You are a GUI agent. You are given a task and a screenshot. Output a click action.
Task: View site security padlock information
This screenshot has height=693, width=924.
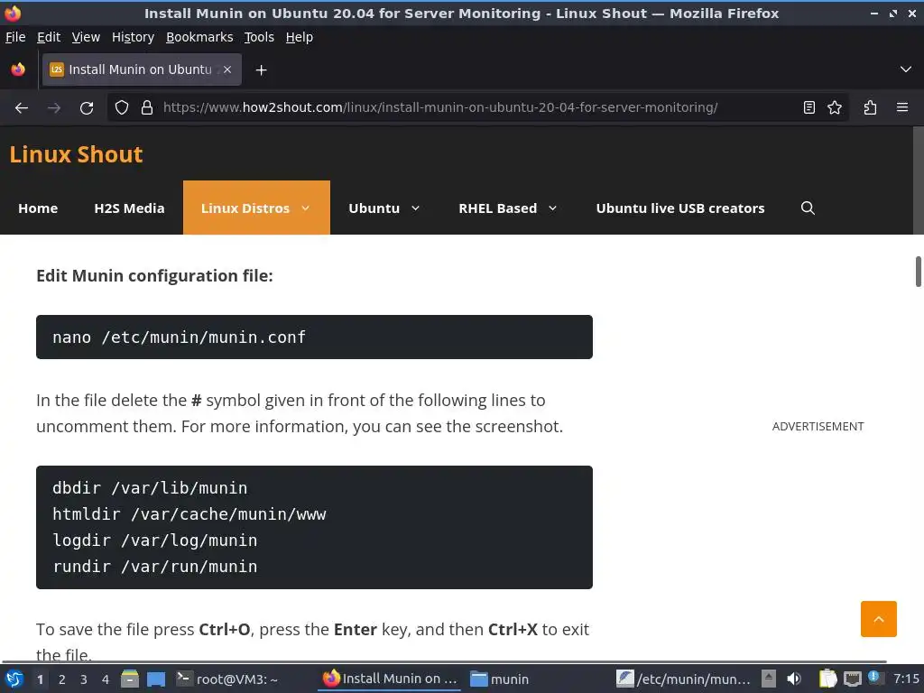click(x=147, y=108)
